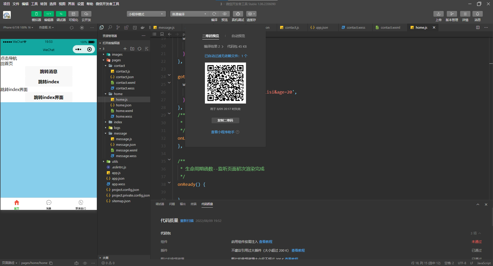This screenshot has height=266, width=493.
Task: Toggle the Editor panel button
Action: (49, 14)
